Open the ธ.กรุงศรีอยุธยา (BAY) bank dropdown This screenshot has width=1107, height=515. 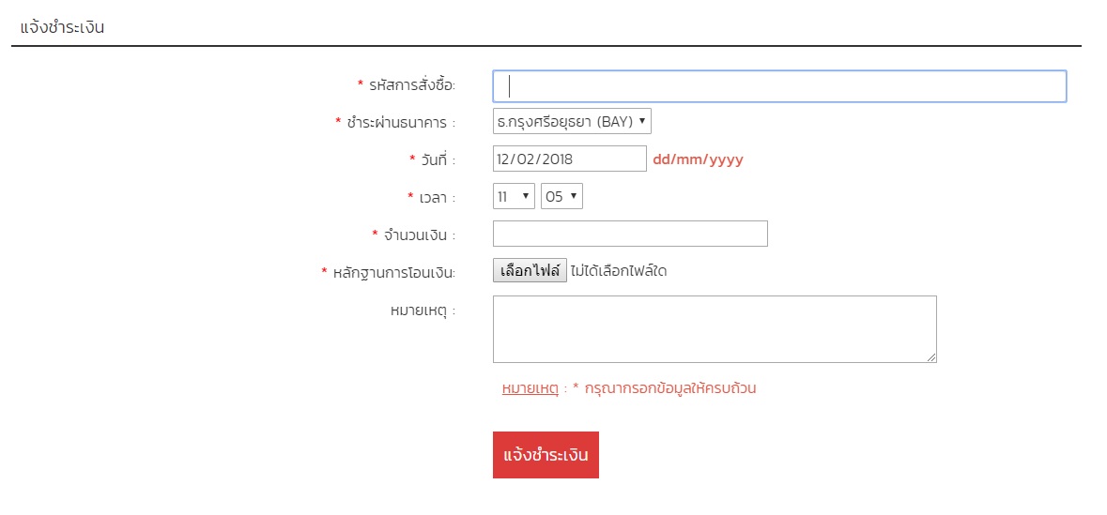click(572, 121)
